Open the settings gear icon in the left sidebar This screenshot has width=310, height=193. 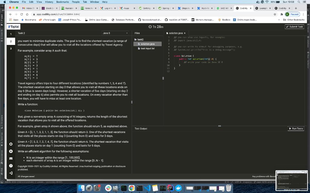[11, 144]
